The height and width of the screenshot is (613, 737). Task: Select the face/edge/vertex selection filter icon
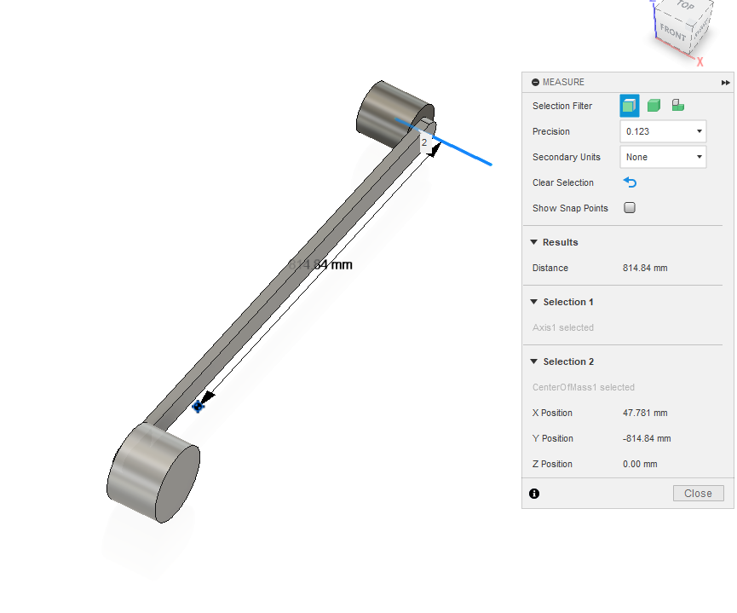click(x=630, y=106)
